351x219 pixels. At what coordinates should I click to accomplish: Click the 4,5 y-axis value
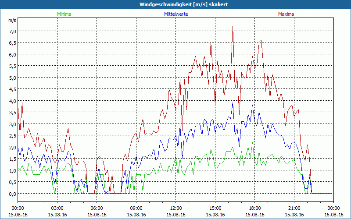(x=13, y=89)
